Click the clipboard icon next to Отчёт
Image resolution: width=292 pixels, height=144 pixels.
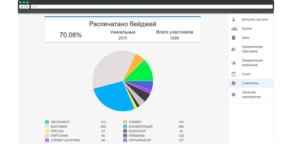233,74
